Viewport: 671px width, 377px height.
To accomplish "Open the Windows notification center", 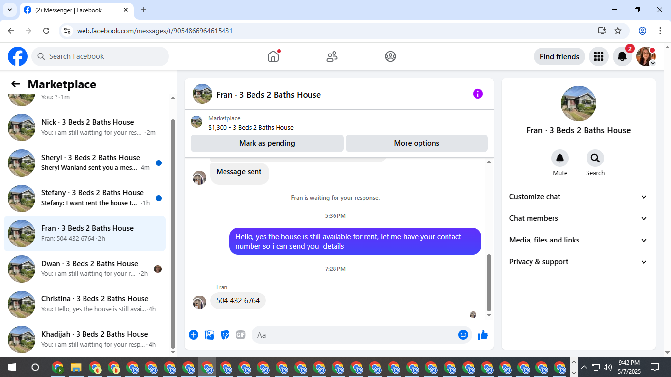I will (655, 367).
